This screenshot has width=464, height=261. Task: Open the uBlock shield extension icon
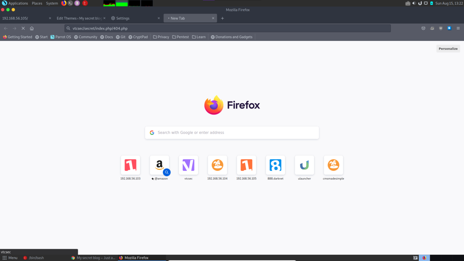tap(441, 28)
